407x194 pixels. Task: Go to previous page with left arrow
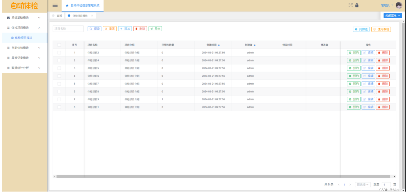click(339, 185)
